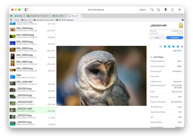Click the refresh icon
The image size is (193, 139).
pyautogui.click(x=173, y=10)
